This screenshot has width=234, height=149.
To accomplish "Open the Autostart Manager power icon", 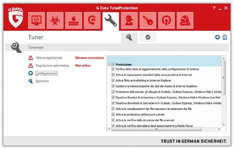I will click(x=166, y=20).
